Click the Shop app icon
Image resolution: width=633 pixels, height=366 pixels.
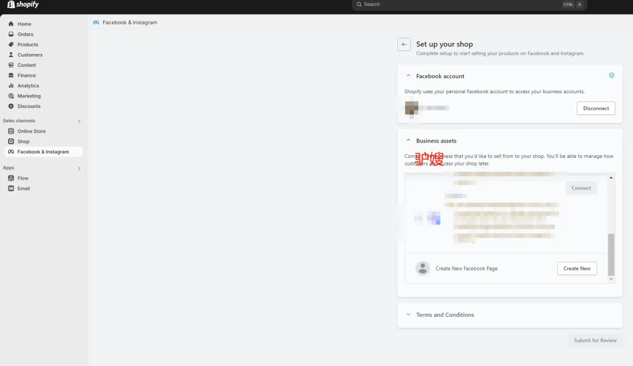[x=11, y=141]
